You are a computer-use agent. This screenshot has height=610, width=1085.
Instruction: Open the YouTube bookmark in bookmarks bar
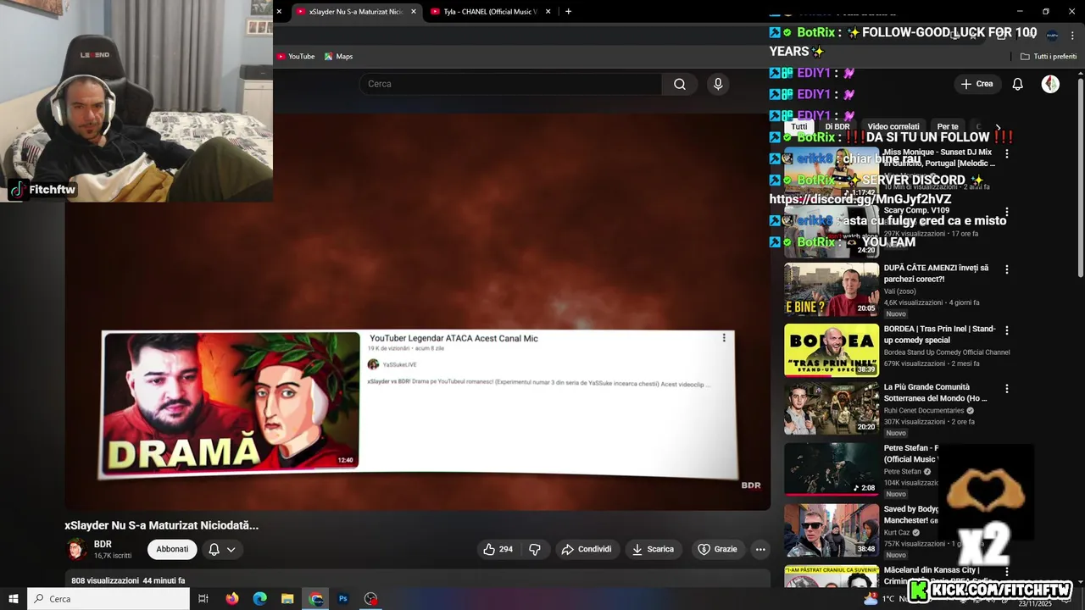295,57
